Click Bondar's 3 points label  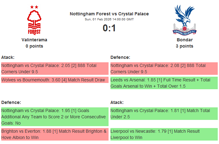click(x=185, y=46)
